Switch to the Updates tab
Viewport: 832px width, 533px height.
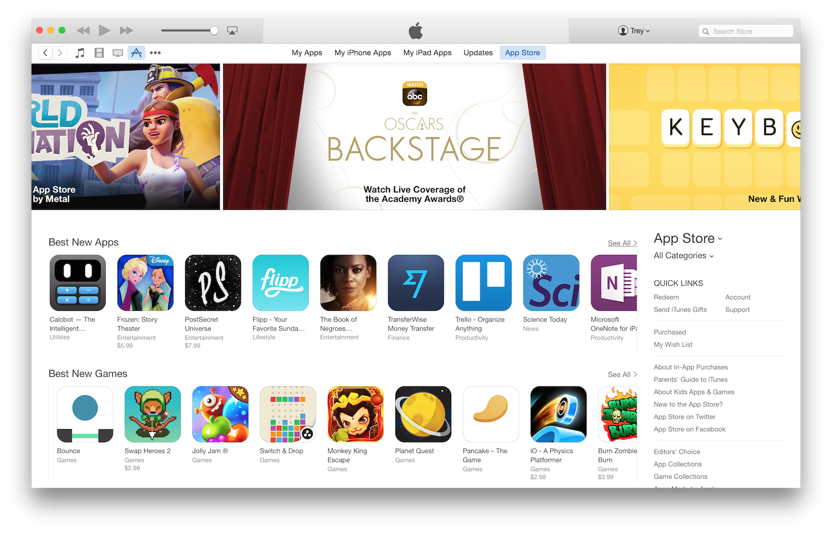click(x=478, y=52)
